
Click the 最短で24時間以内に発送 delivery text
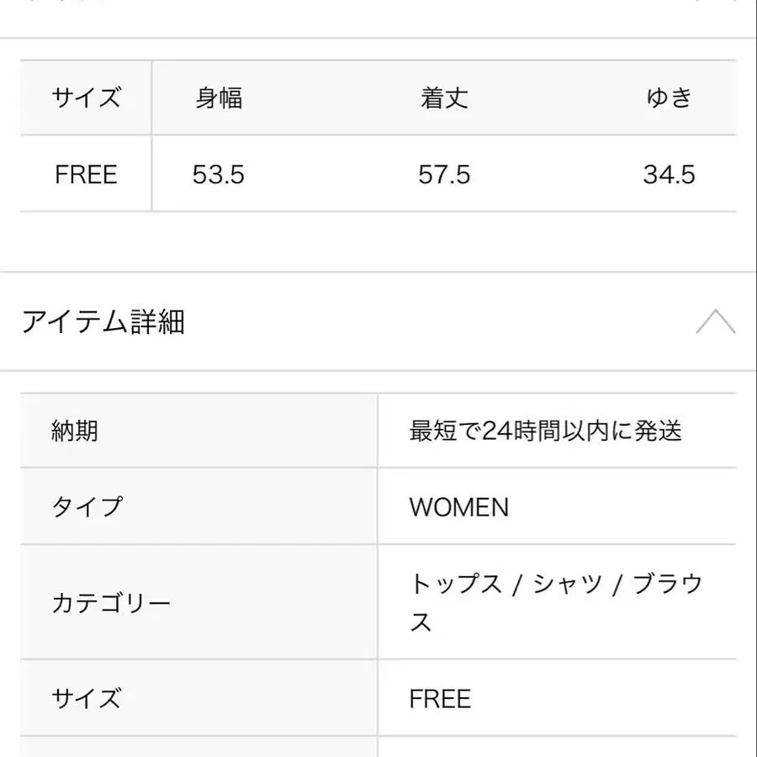pyautogui.click(x=545, y=431)
